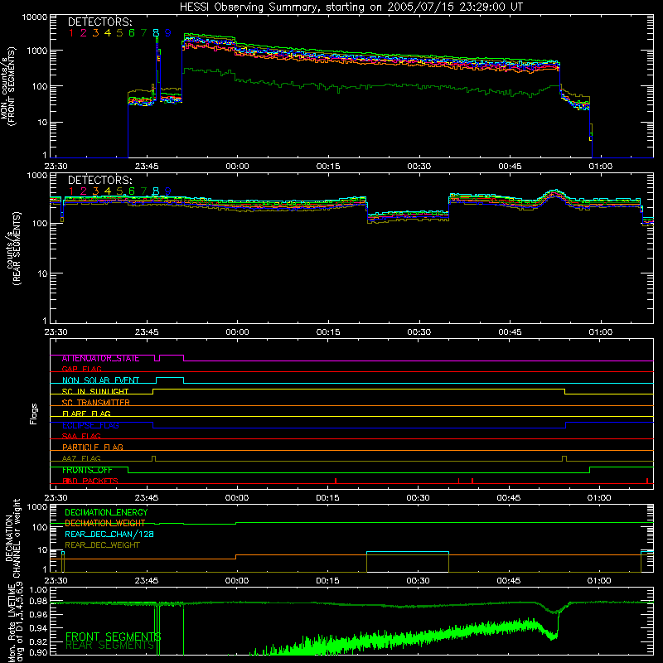This screenshot has width=663, height=663.
Task: Click the REAR_DEC_WEIGHT legend entry
Action: [x=102, y=545]
